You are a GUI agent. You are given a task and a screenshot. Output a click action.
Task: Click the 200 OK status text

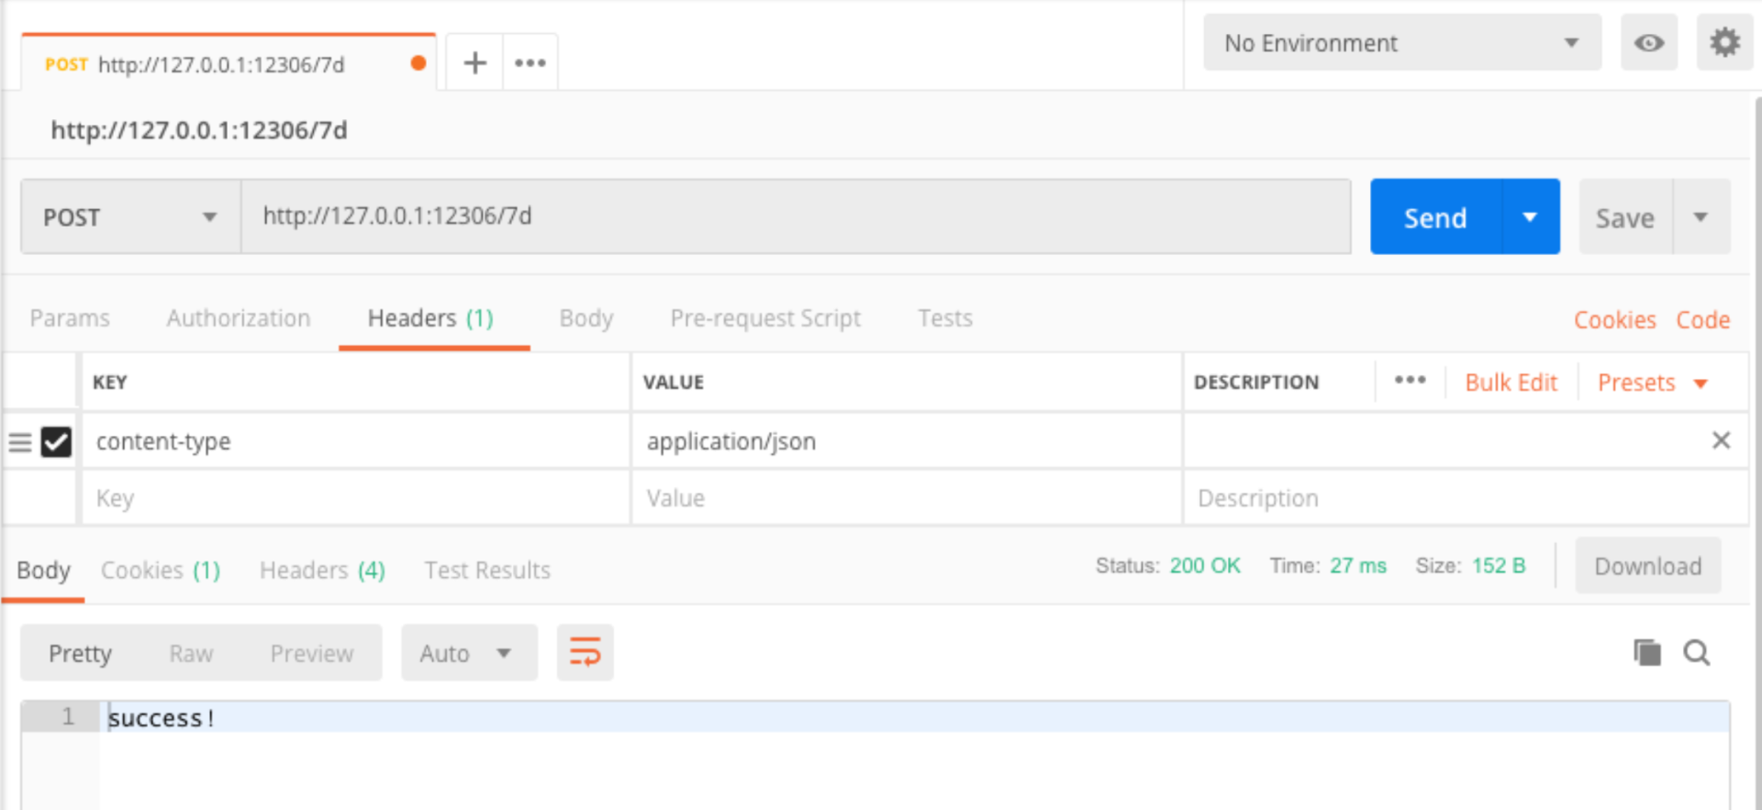[1204, 565]
